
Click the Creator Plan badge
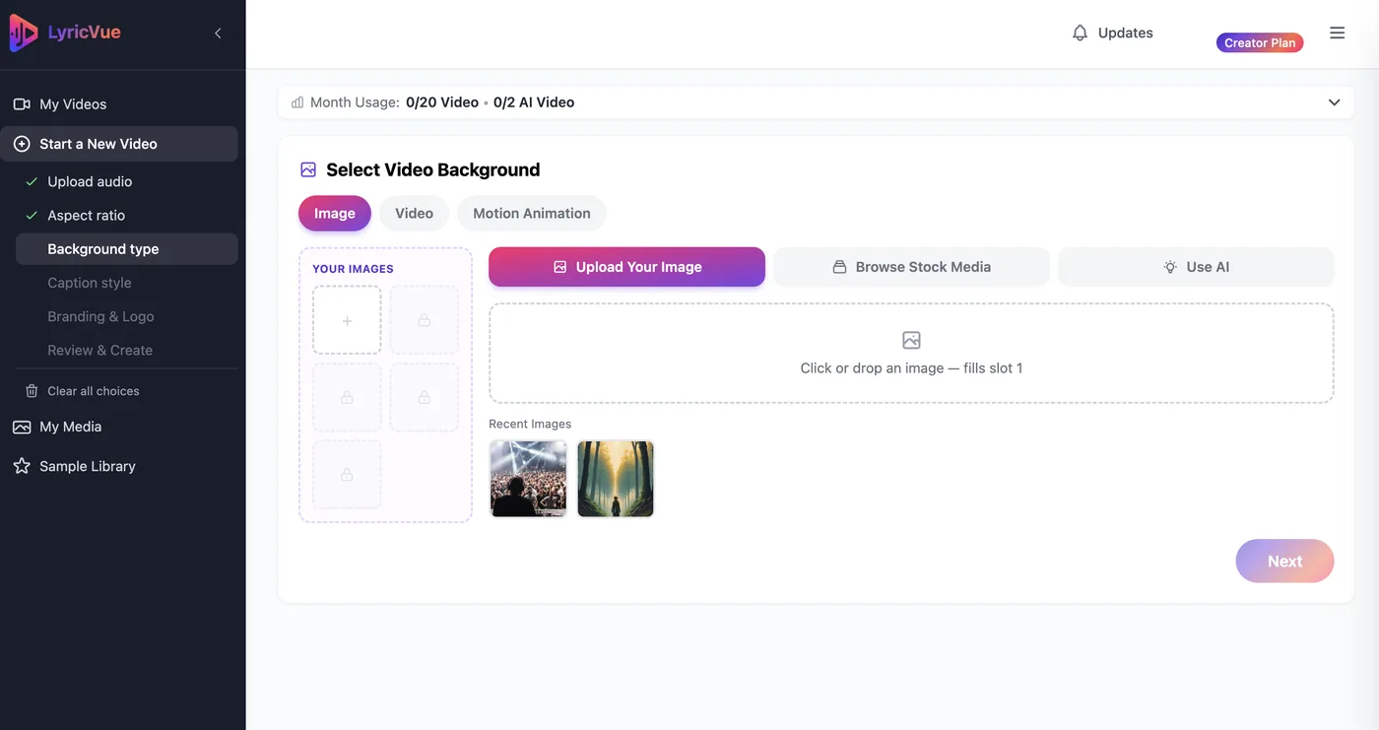pyautogui.click(x=1260, y=42)
